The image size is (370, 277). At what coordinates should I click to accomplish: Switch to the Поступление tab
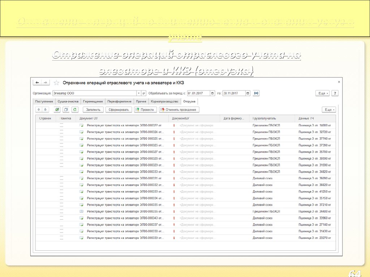[x=44, y=101]
